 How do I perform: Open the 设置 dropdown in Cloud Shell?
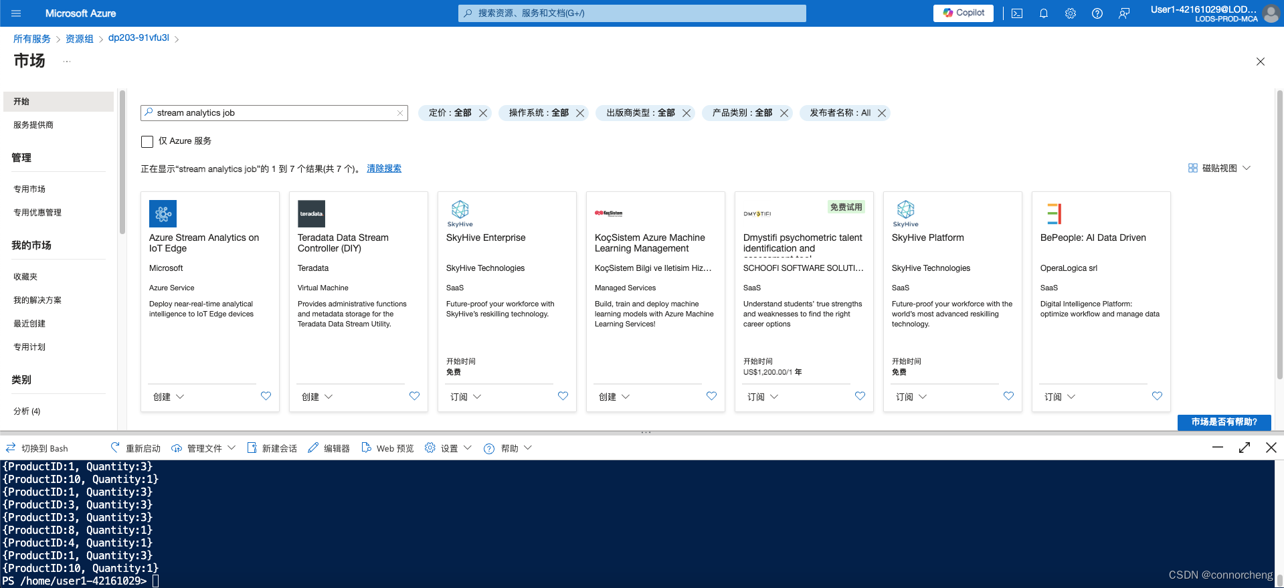(448, 448)
